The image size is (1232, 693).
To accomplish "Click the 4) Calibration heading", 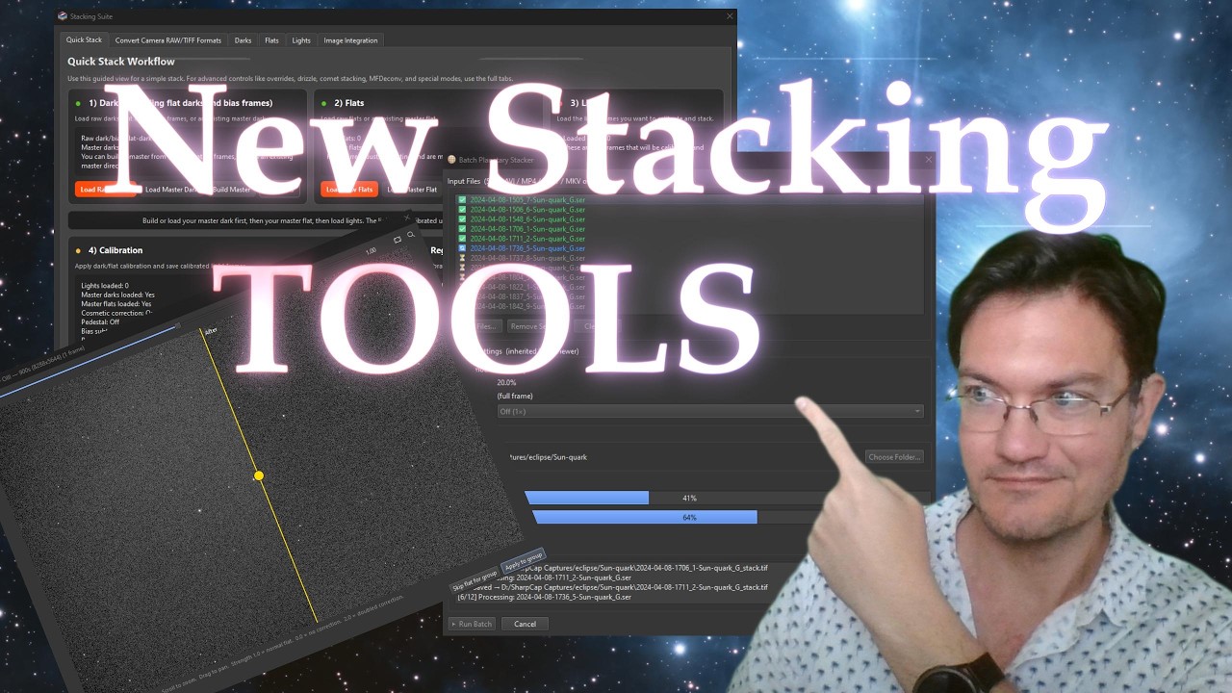I will click(115, 250).
